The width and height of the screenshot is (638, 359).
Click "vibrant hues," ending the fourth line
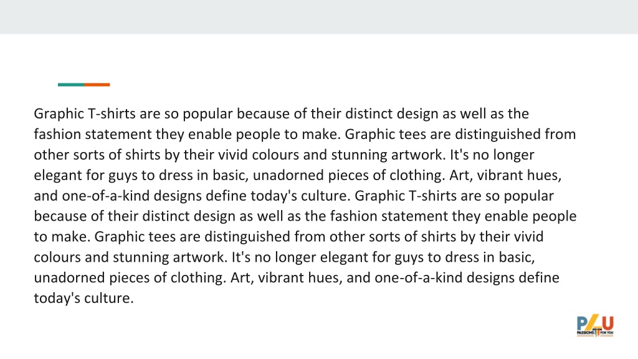[519, 175]
